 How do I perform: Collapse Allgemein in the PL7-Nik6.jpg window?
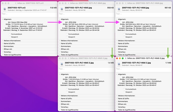117,19
